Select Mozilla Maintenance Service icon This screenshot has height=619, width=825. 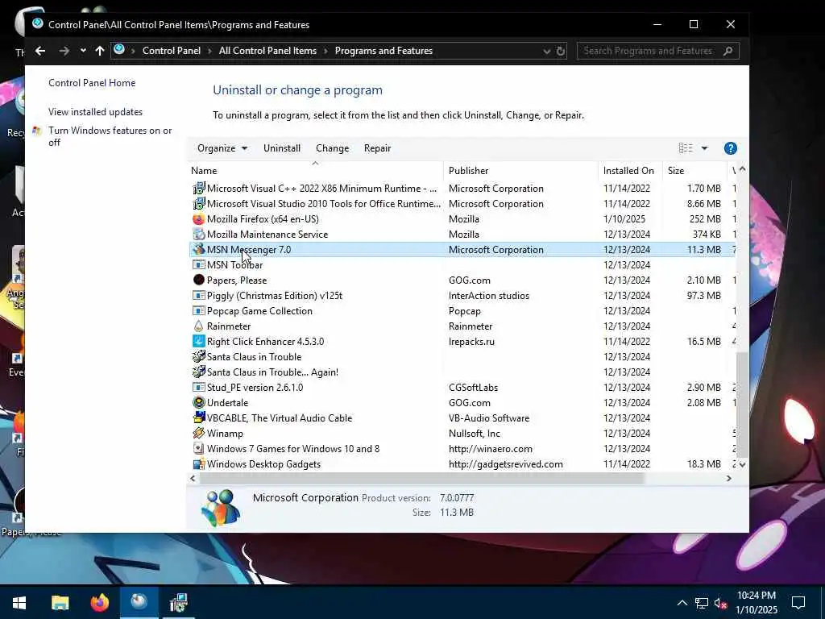pos(198,235)
